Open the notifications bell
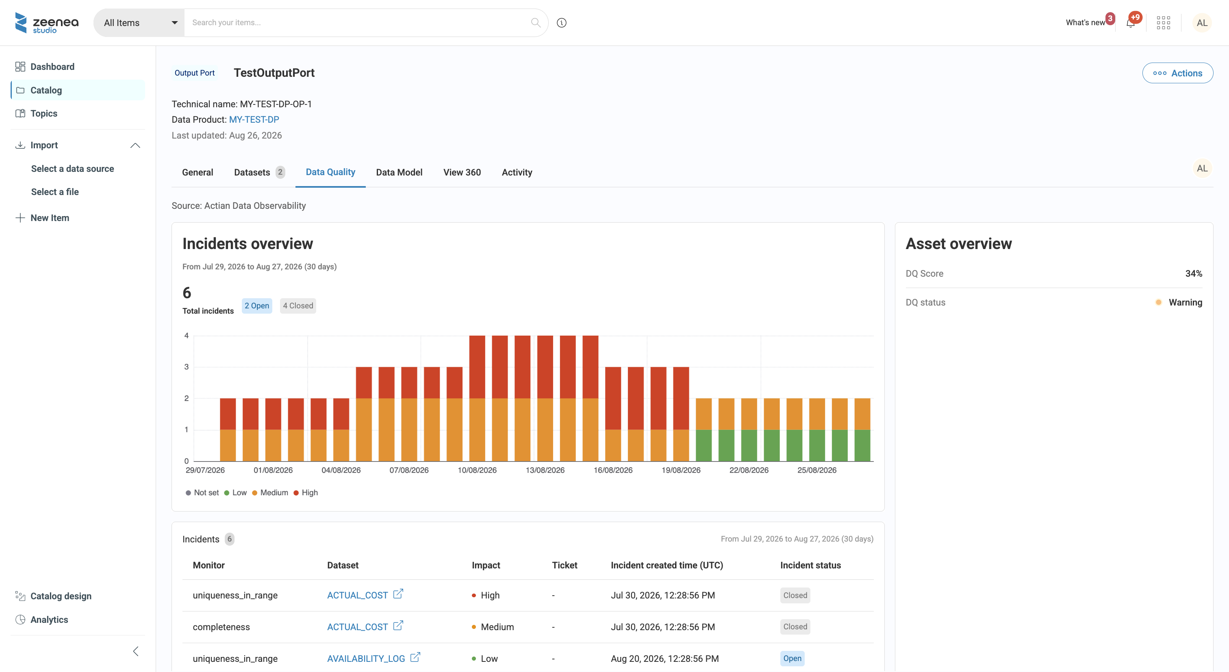Image resolution: width=1229 pixels, height=672 pixels. click(x=1130, y=22)
